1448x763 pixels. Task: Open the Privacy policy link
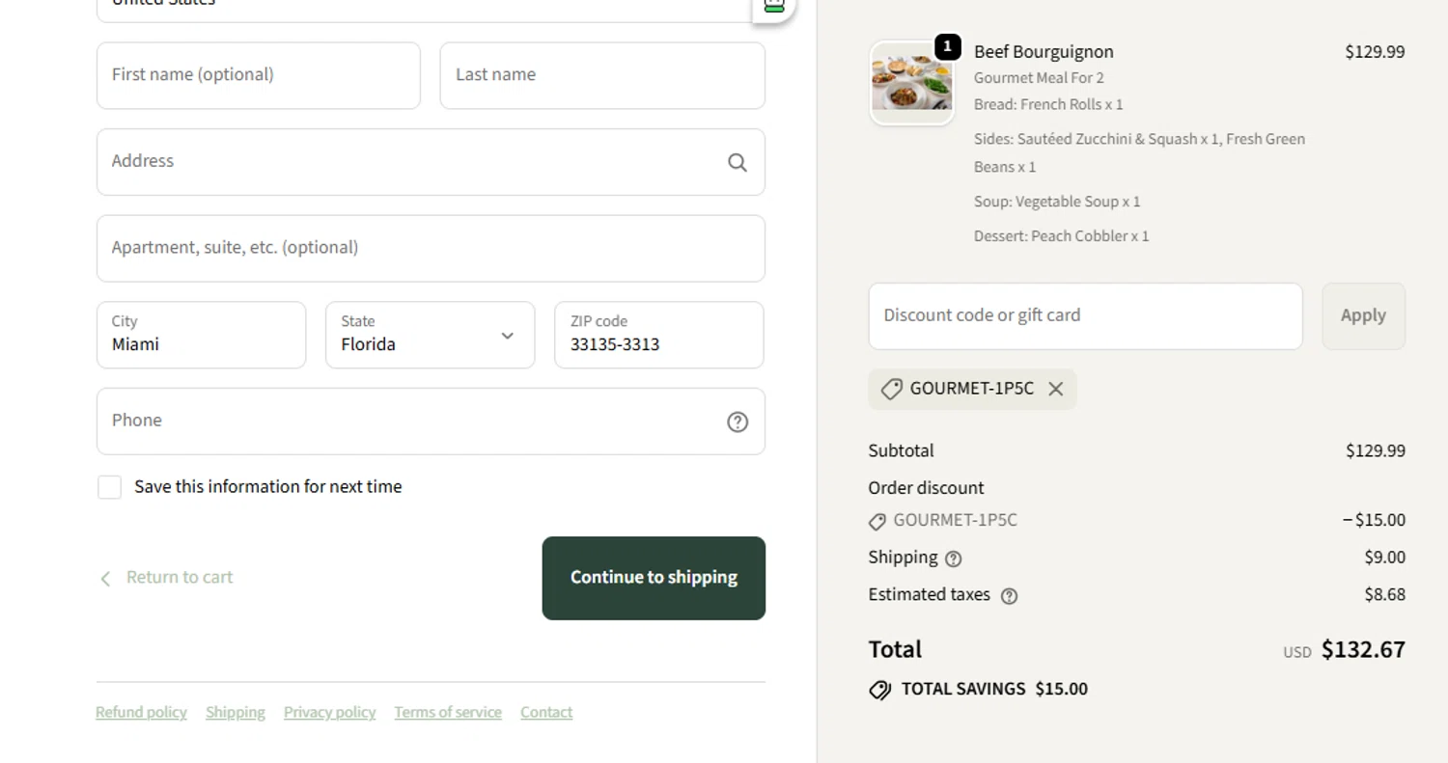tap(329, 712)
